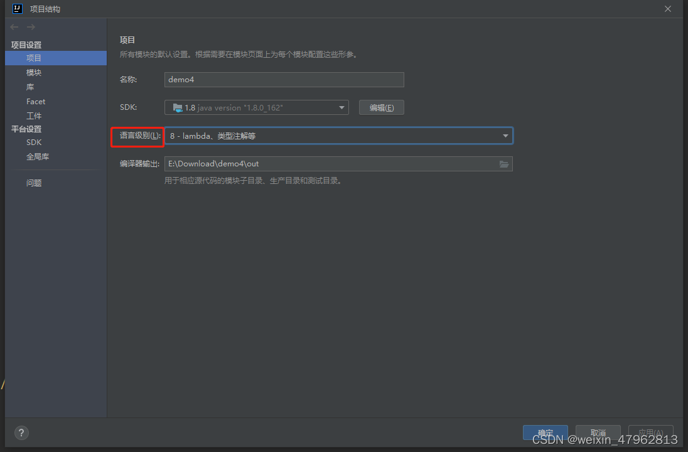
Task: Expand the SDK dropdown list
Action: (x=342, y=107)
